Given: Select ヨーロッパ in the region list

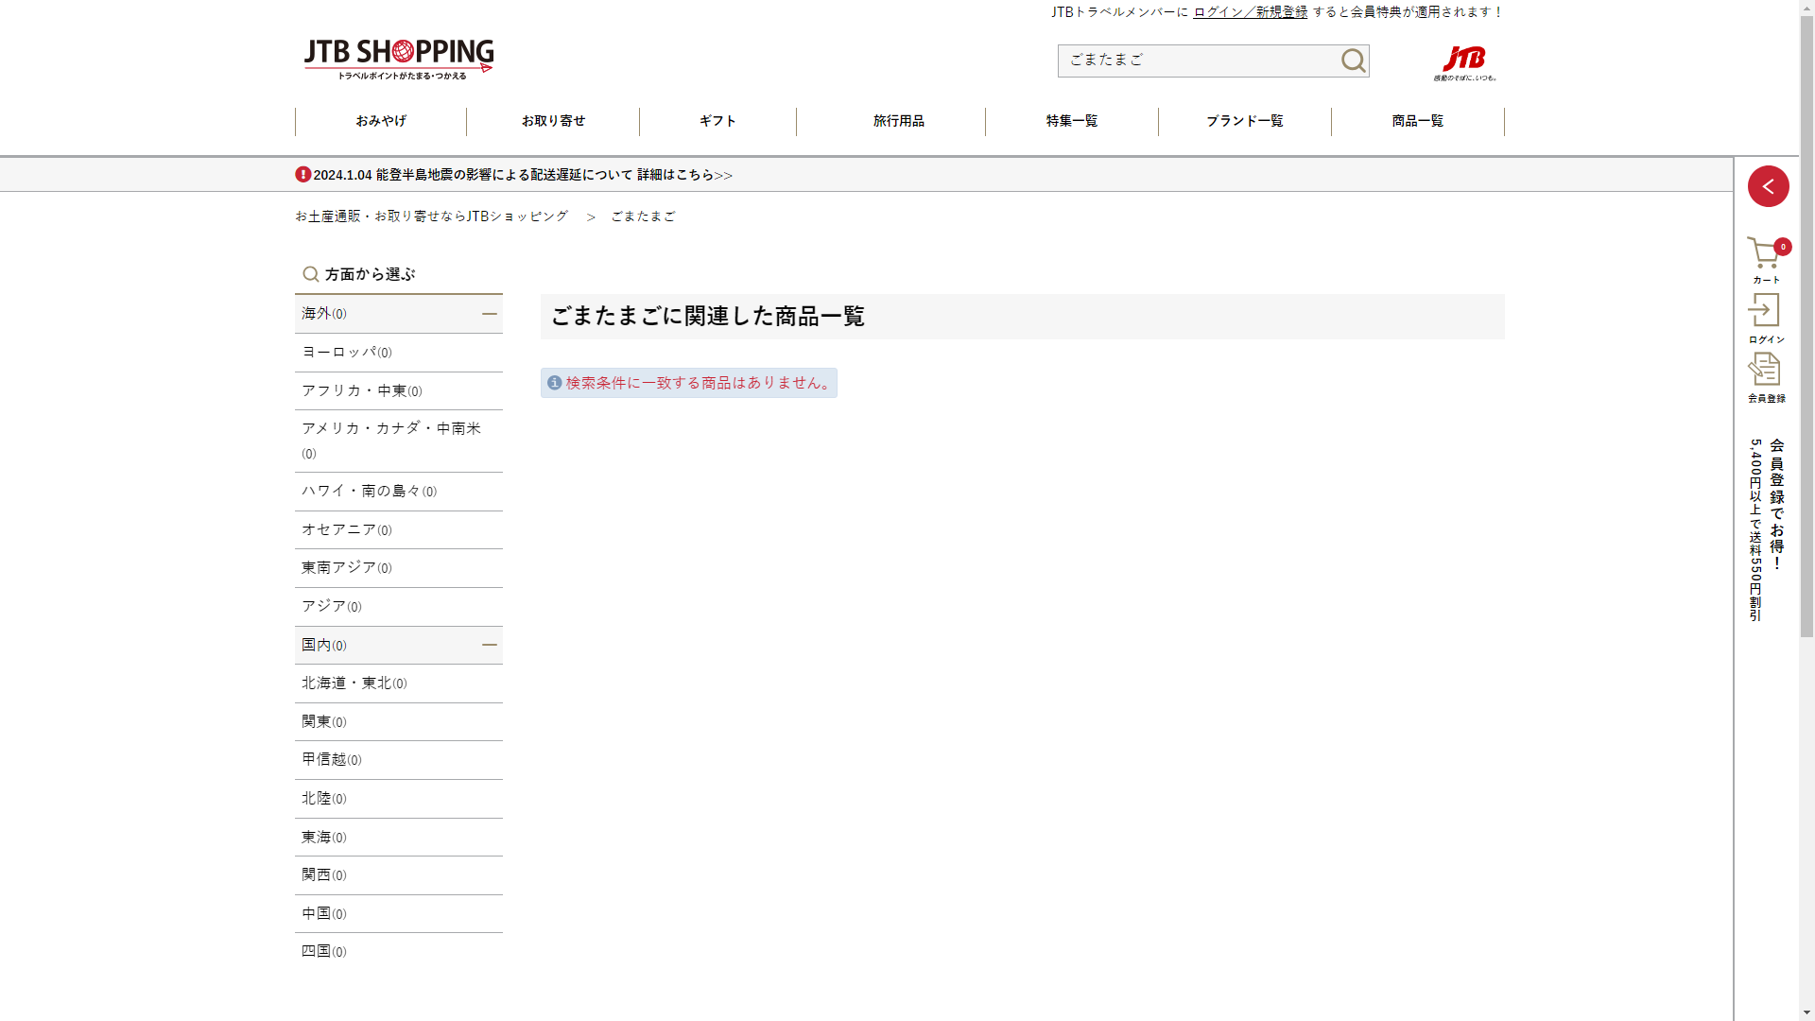Looking at the screenshot, I should coord(346,353).
